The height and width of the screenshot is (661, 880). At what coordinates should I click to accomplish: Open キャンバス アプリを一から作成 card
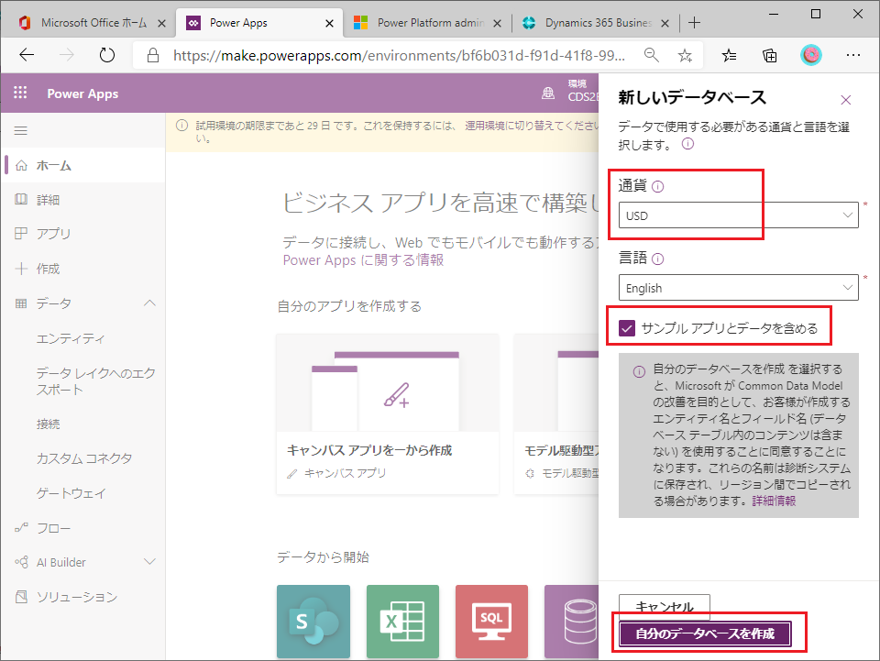coord(387,414)
